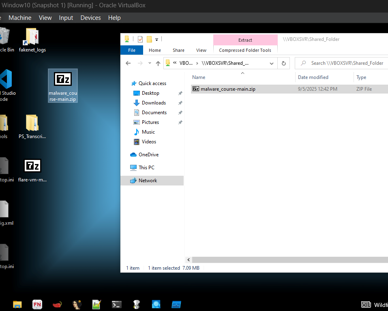388x311 pixels.
Task: Open the Extract contextual tab
Action: pos(245,40)
